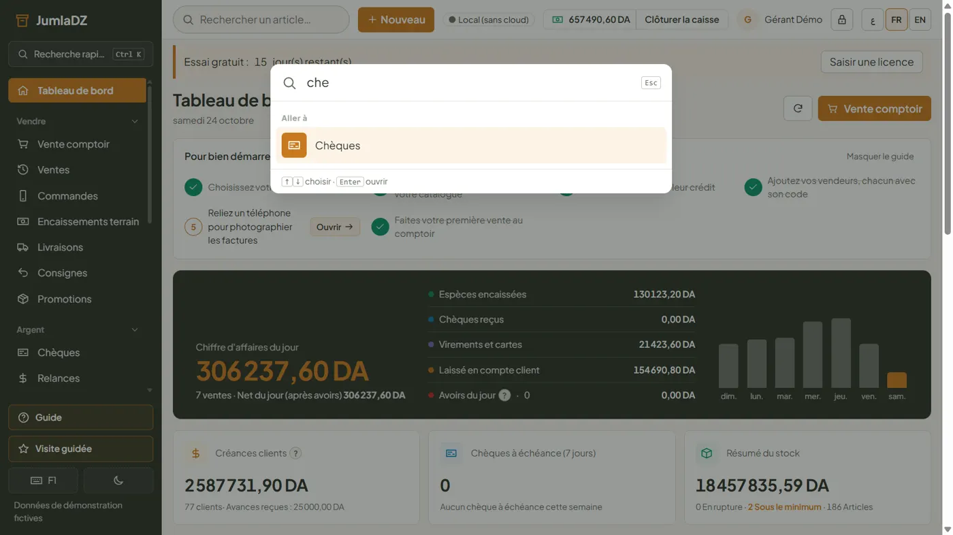The image size is (953, 535).
Task: Focus the Rechercher un article search field
Action: tap(261, 20)
